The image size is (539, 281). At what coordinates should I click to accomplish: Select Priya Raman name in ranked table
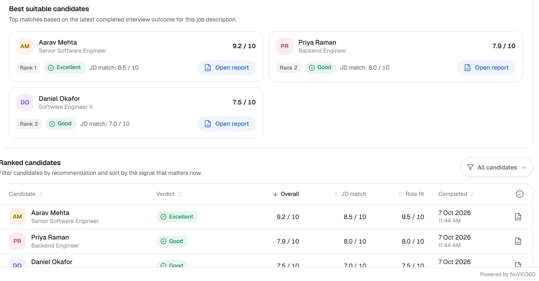tap(50, 237)
